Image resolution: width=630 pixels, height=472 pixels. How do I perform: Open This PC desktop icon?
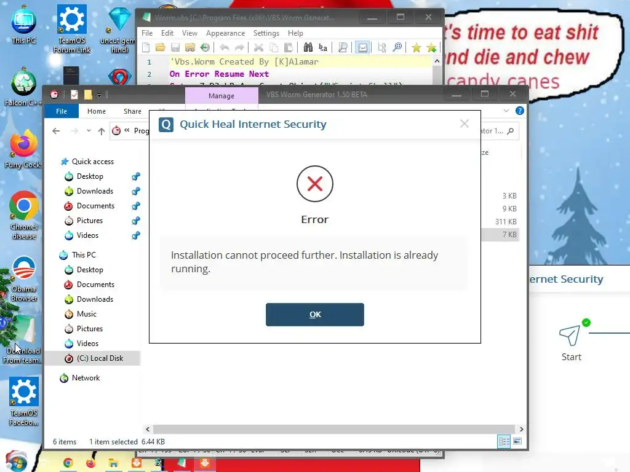(x=24, y=25)
